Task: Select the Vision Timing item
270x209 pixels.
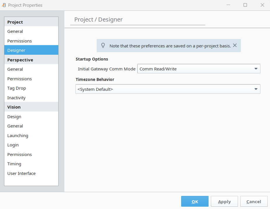Action: click(14, 164)
